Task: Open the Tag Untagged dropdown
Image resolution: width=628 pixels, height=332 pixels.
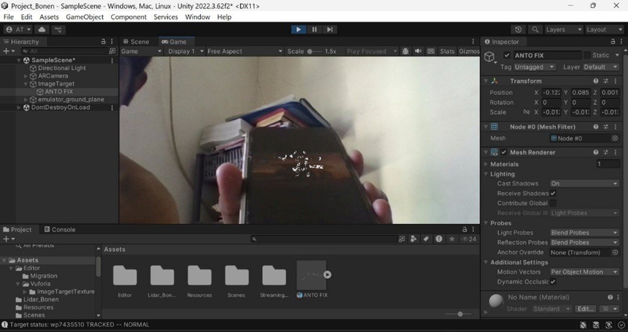Action: (535, 67)
